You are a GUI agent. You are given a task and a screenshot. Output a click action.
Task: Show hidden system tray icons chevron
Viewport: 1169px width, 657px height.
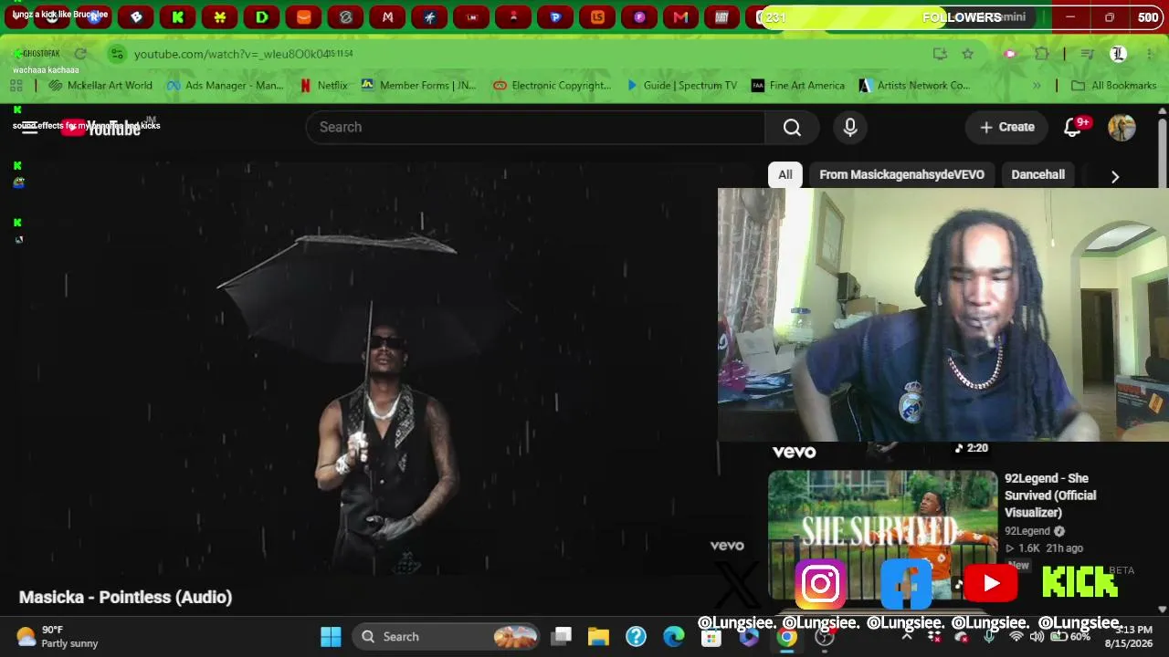[907, 637]
